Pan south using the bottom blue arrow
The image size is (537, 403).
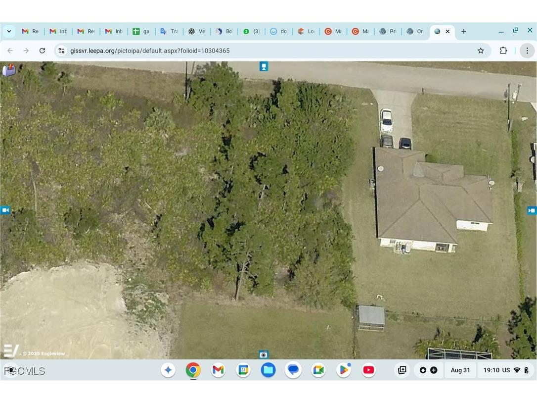[264, 354]
